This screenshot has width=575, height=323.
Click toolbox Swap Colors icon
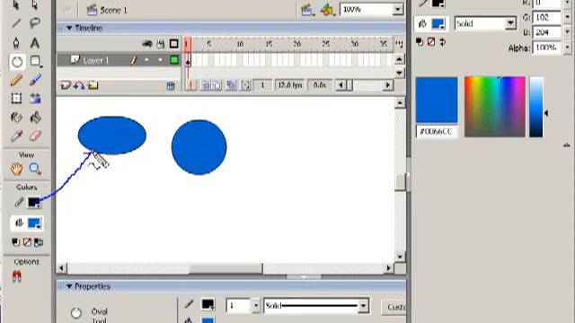39,242
